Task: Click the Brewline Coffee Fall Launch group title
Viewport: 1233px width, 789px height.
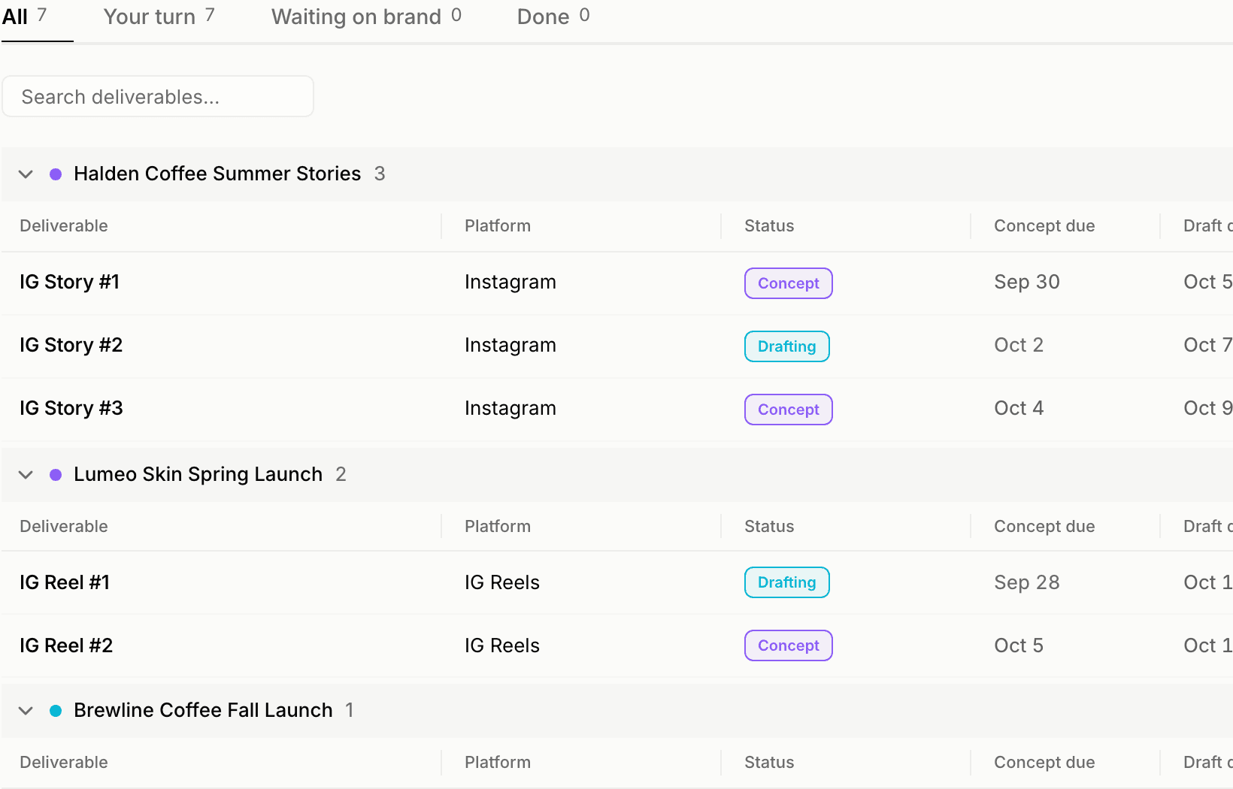Action: pos(203,710)
